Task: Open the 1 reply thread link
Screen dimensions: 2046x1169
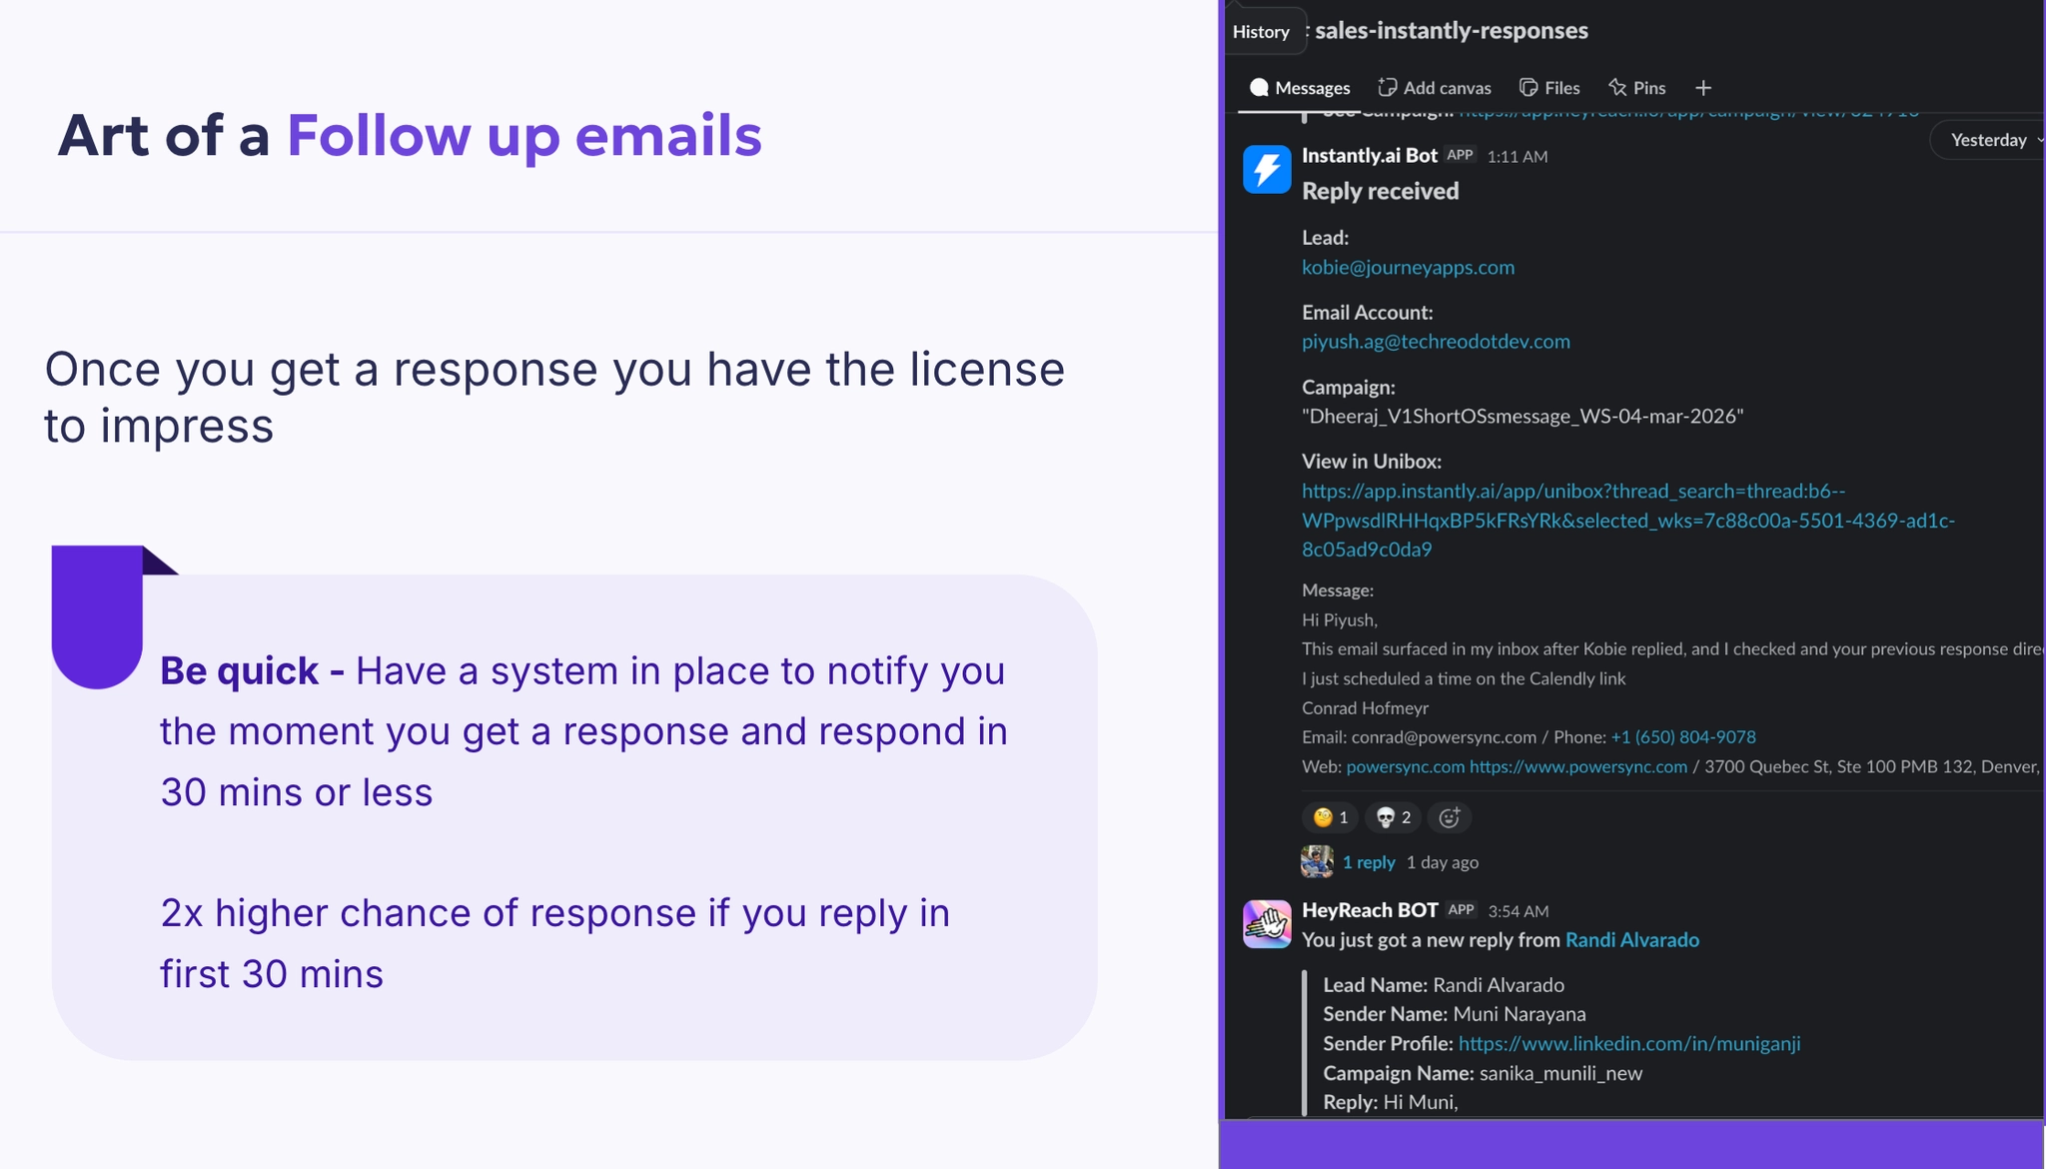Action: (1369, 862)
